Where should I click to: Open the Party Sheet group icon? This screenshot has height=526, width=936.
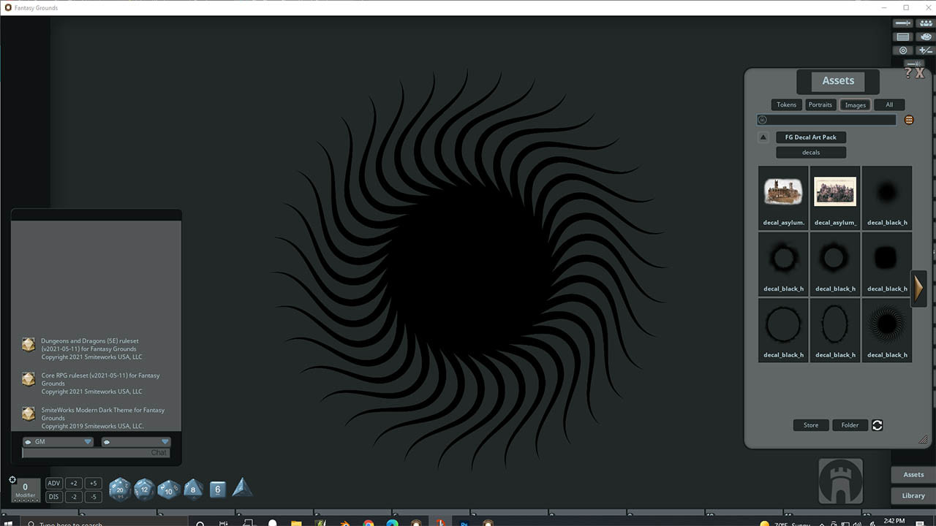tap(925, 23)
